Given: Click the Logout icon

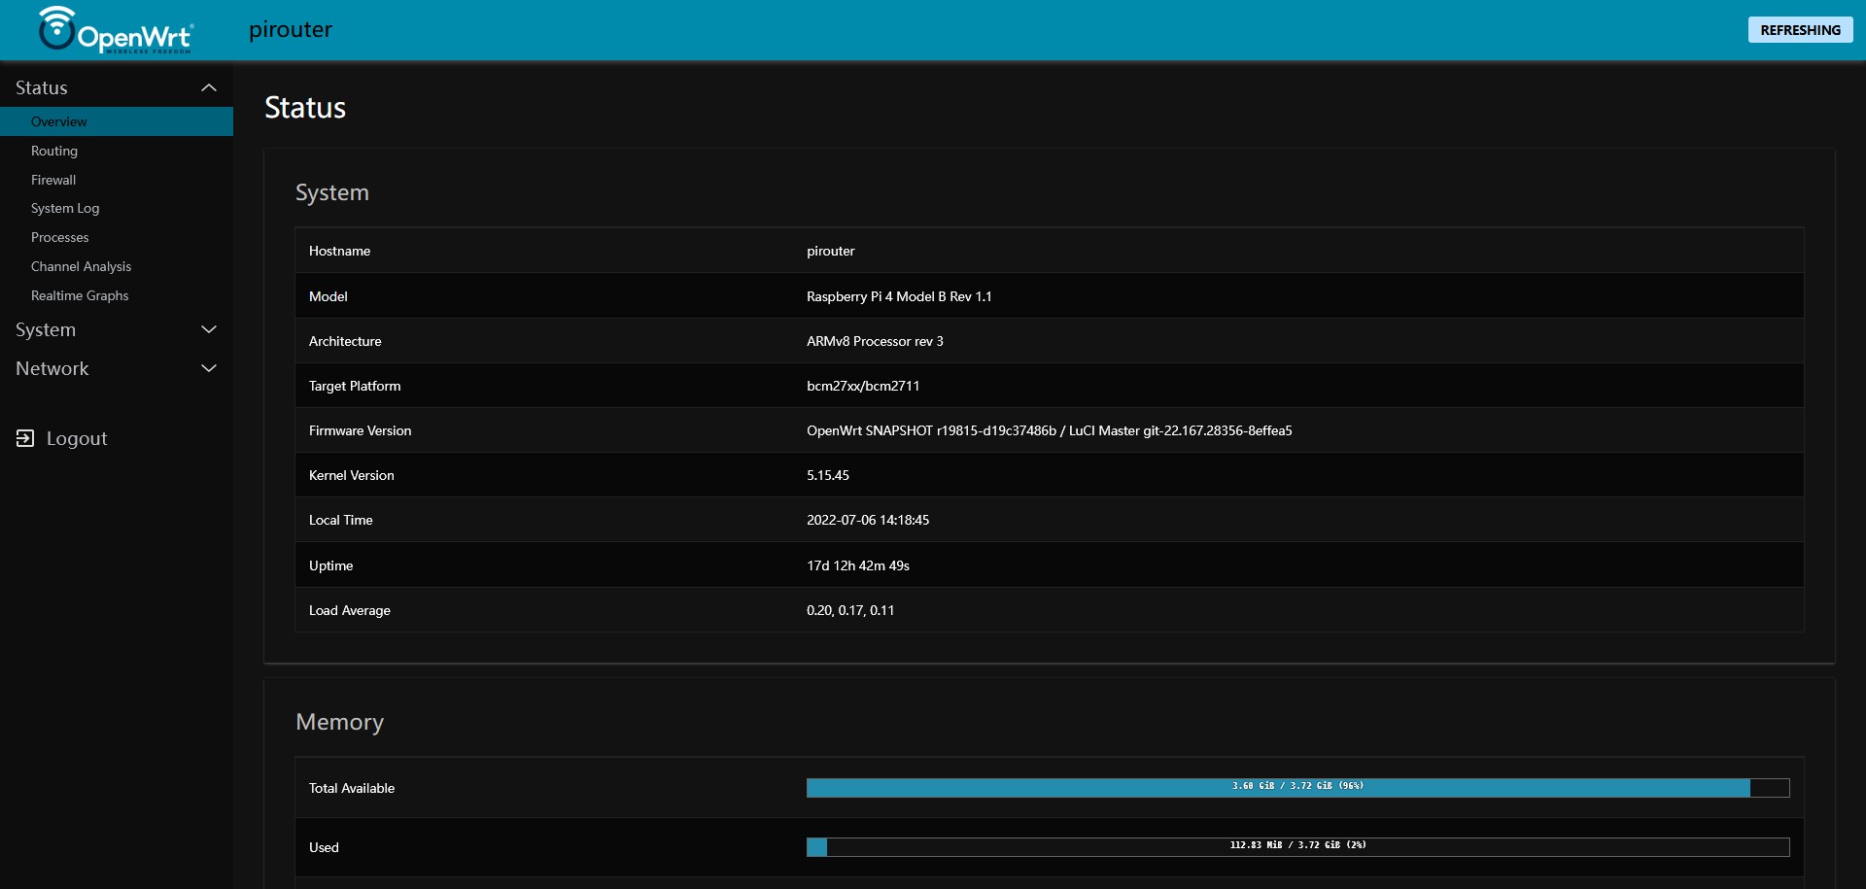Looking at the screenshot, I should [25, 438].
